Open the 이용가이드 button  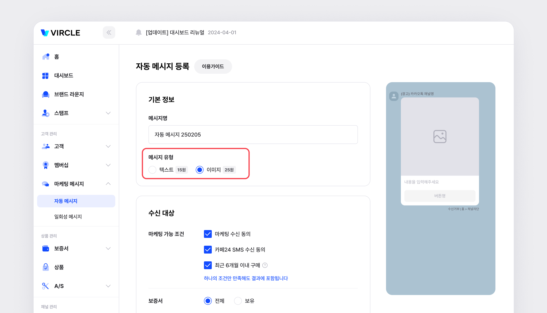tap(213, 67)
